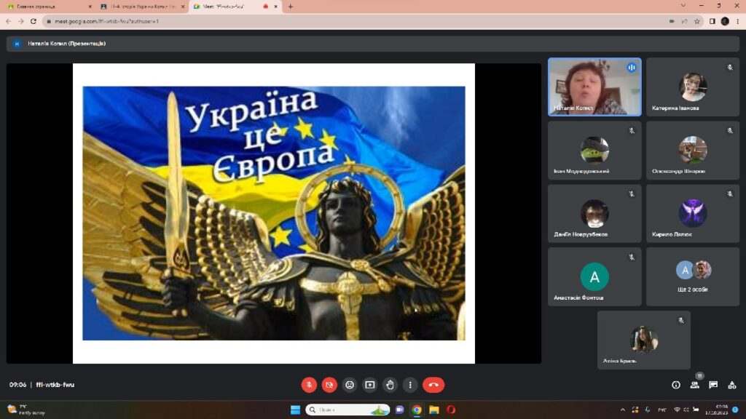The width and height of the screenshot is (746, 419).
Task: Open the activities panel icon
Action: coord(731,385)
